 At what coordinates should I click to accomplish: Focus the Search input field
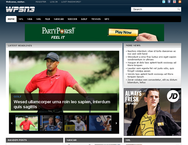click(x=156, y=9)
